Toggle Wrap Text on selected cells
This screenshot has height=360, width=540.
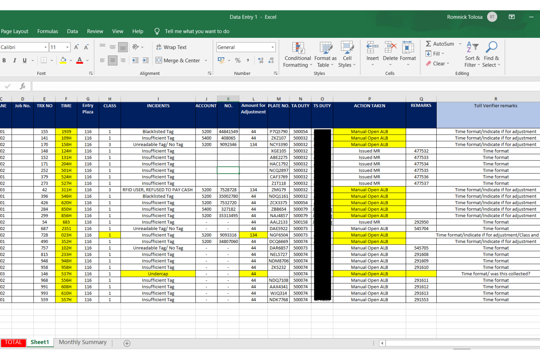(171, 47)
